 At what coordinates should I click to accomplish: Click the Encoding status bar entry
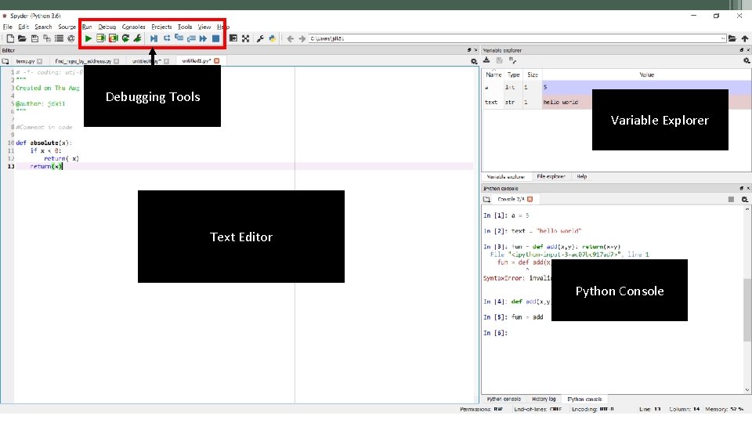[593, 409]
